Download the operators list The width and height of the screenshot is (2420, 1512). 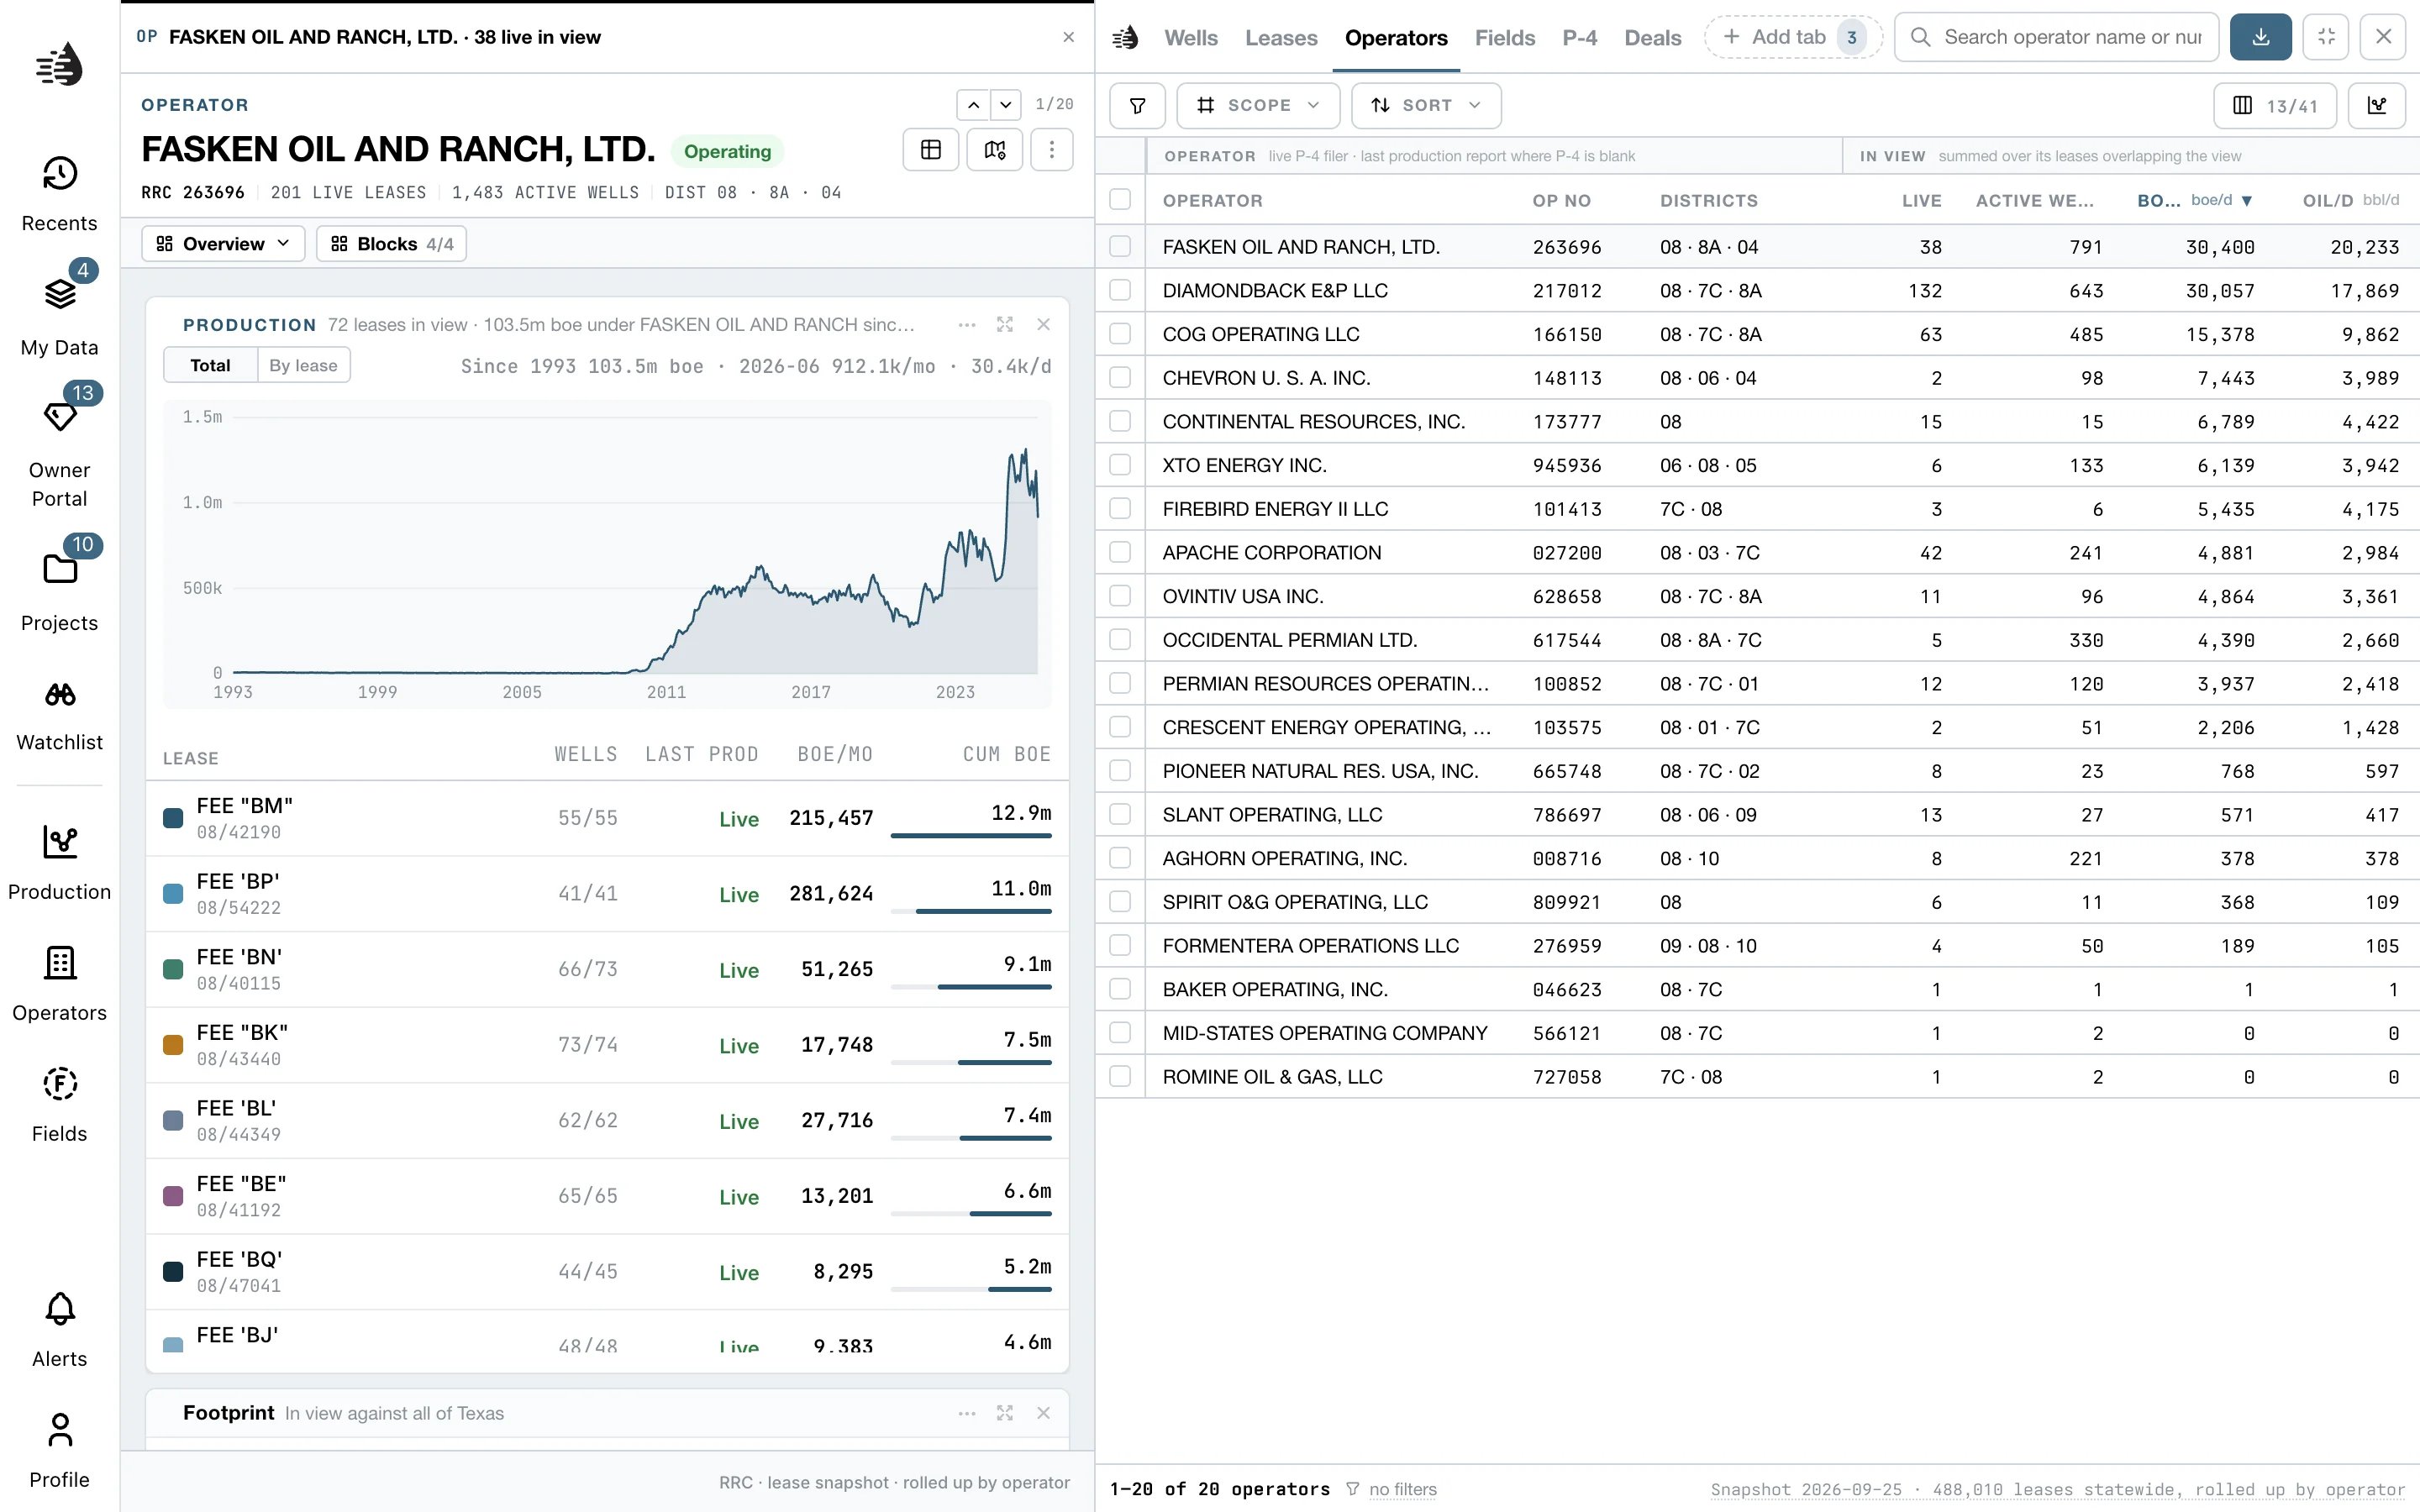(x=2260, y=37)
